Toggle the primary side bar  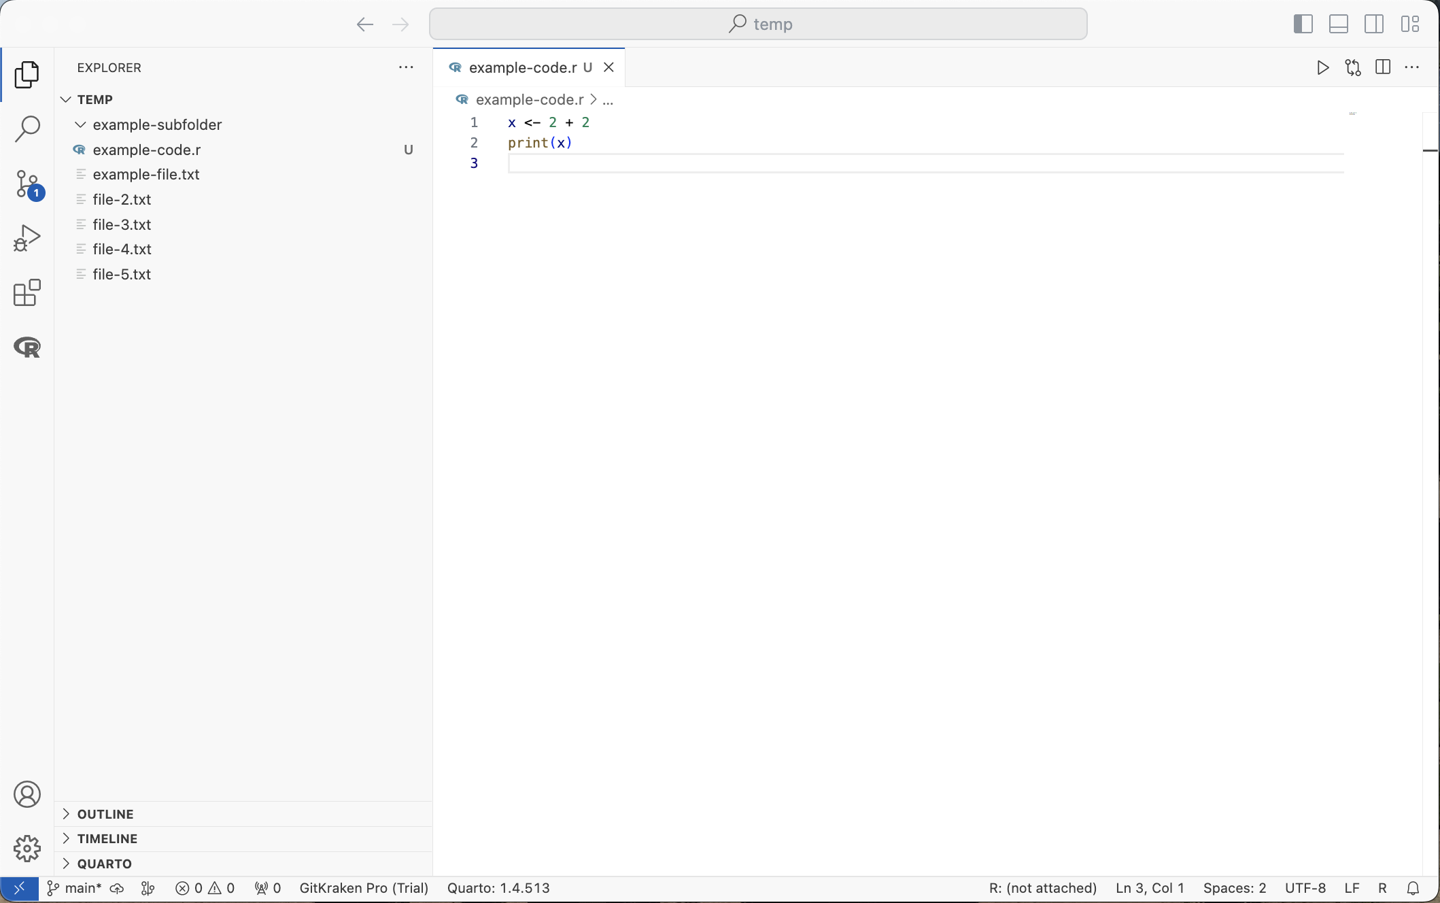(x=1303, y=24)
